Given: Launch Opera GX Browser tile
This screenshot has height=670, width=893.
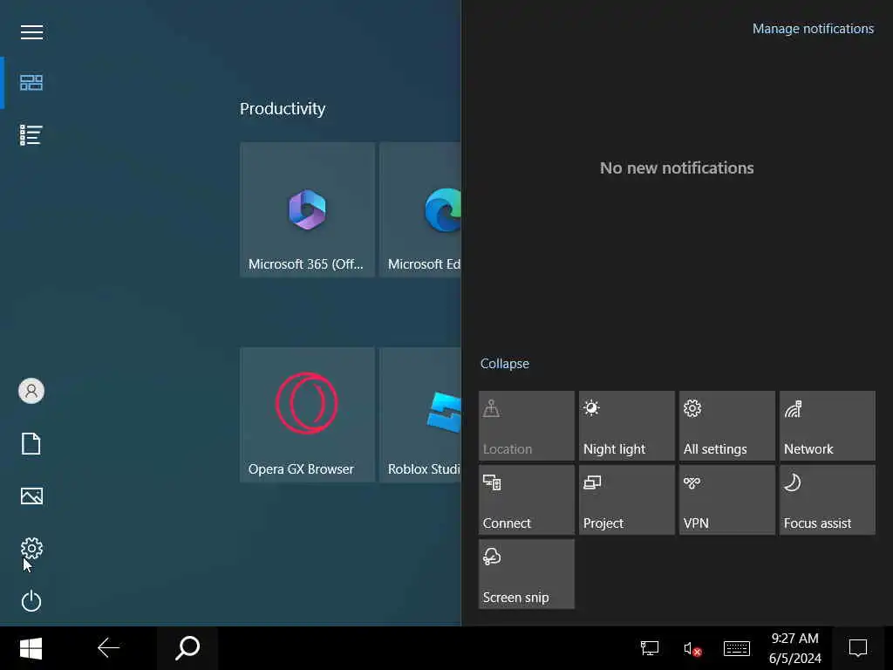Looking at the screenshot, I should pyautogui.click(x=308, y=414).
